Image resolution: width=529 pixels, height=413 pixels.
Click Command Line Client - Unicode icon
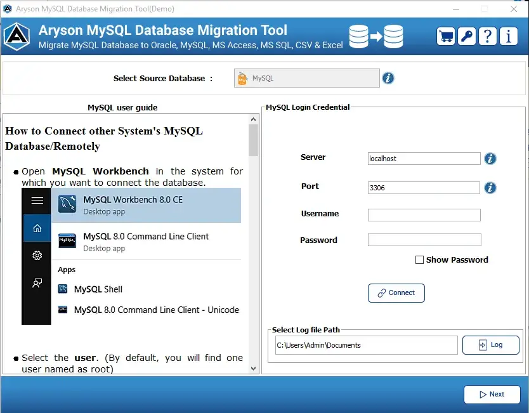point(62,310)
